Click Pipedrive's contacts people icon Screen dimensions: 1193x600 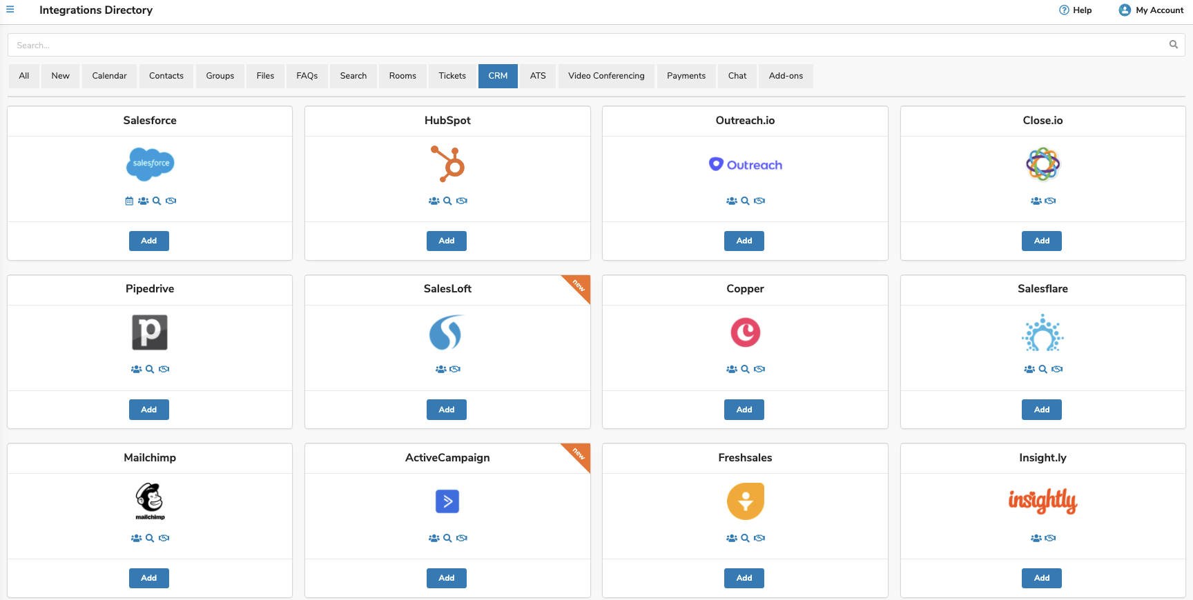136,369
